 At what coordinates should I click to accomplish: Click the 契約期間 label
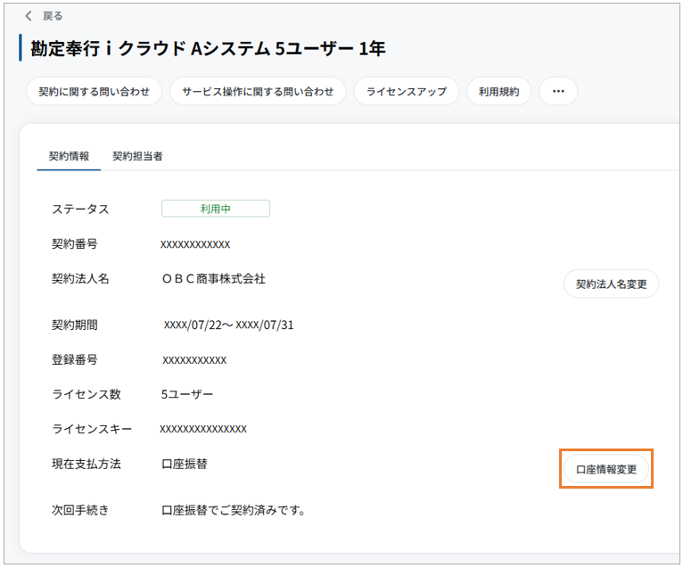(x=75, y=325)
